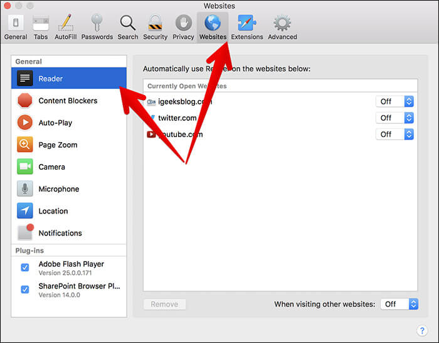The image size is (439, 343).
Task: Open the Websites globe icon
Action: click(213, 23)
